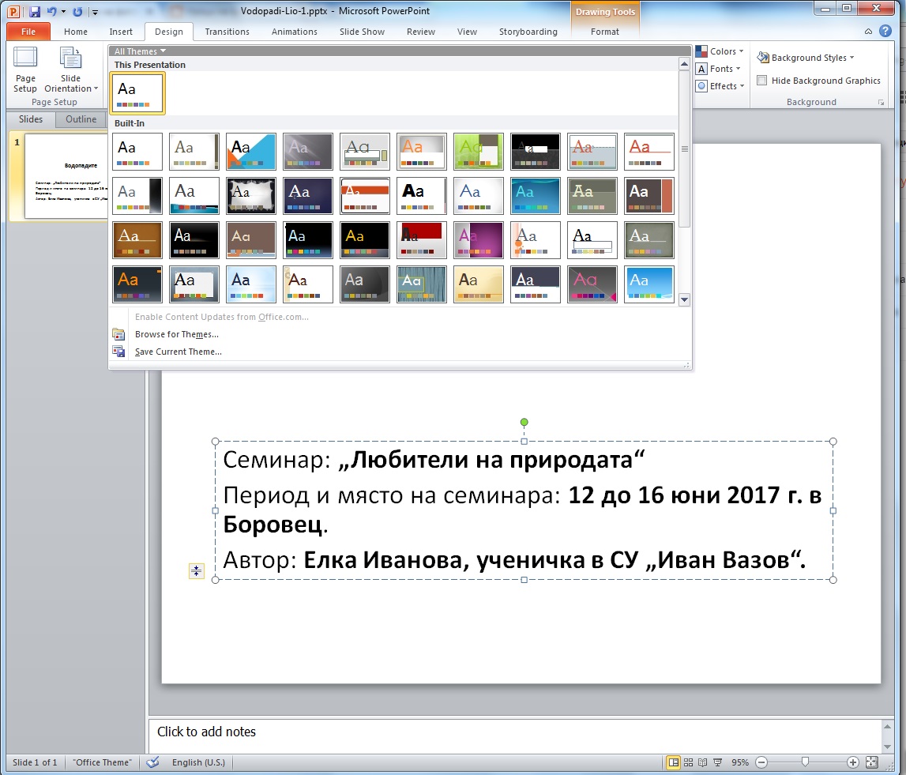Open the Transitions ribbon tab

[x=227, y=32]
